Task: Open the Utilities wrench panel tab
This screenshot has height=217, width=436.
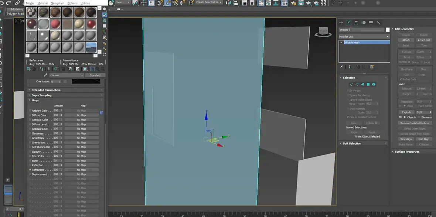Action: click(378, 23)
